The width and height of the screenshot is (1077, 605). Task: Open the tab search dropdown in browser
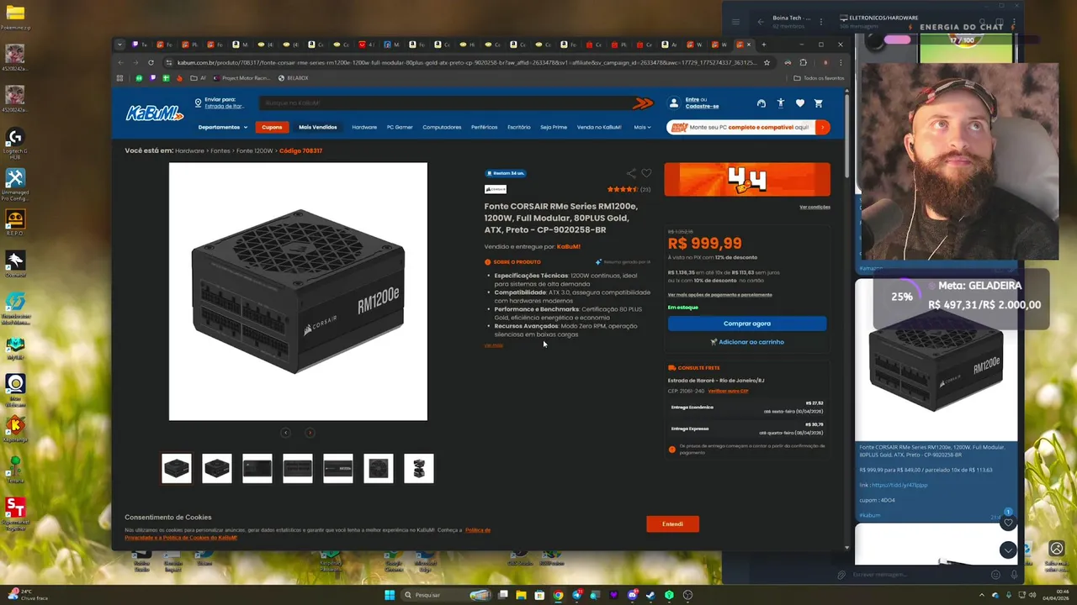pyautogui.click(x=120, y=45)
